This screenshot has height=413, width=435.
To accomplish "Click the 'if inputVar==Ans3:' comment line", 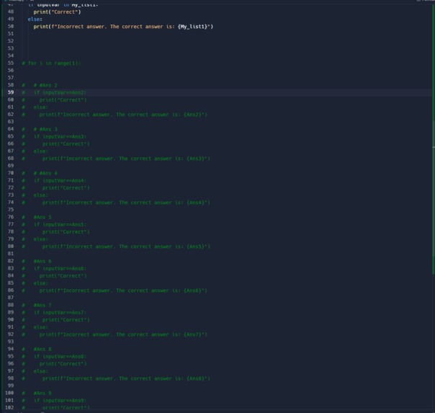I will [x=60, y=136].
